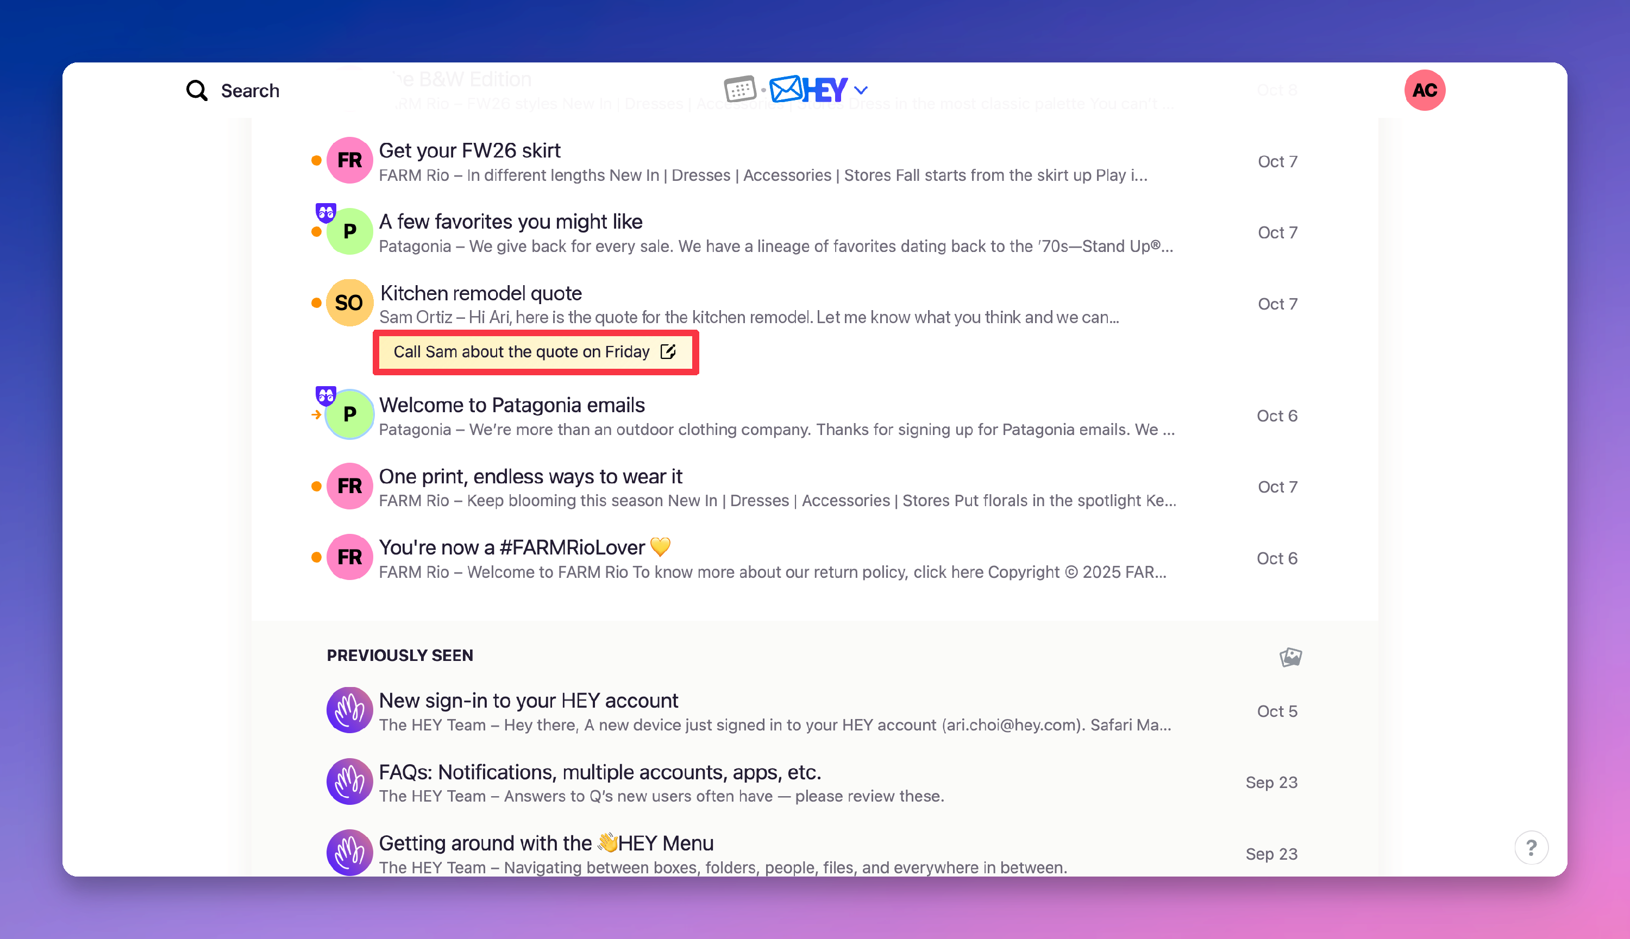Screen dimensions: 1630x939
Task: Click FR avatar on One print, endless ways
Action: (x=349, y=486)
